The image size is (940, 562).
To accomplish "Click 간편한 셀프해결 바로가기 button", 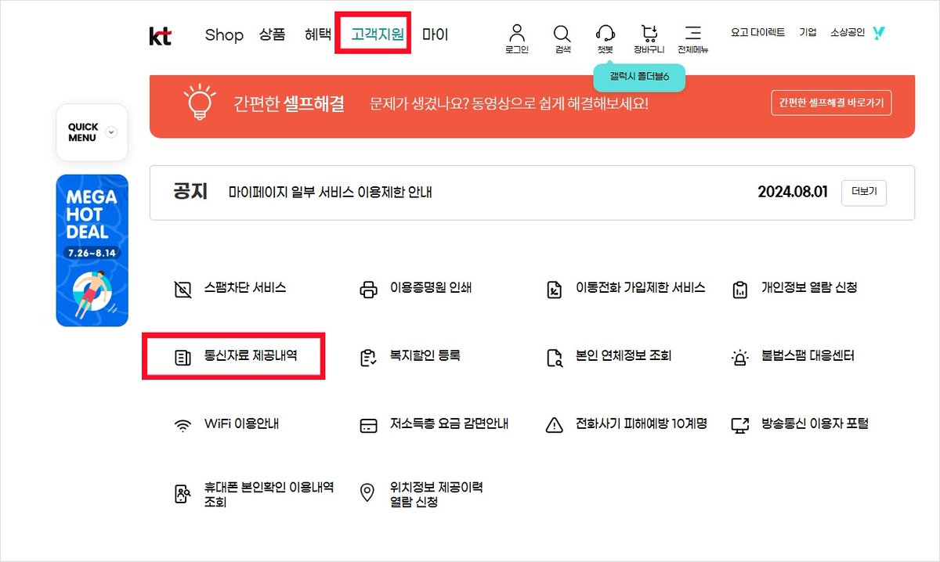I will tap(831, 103).
